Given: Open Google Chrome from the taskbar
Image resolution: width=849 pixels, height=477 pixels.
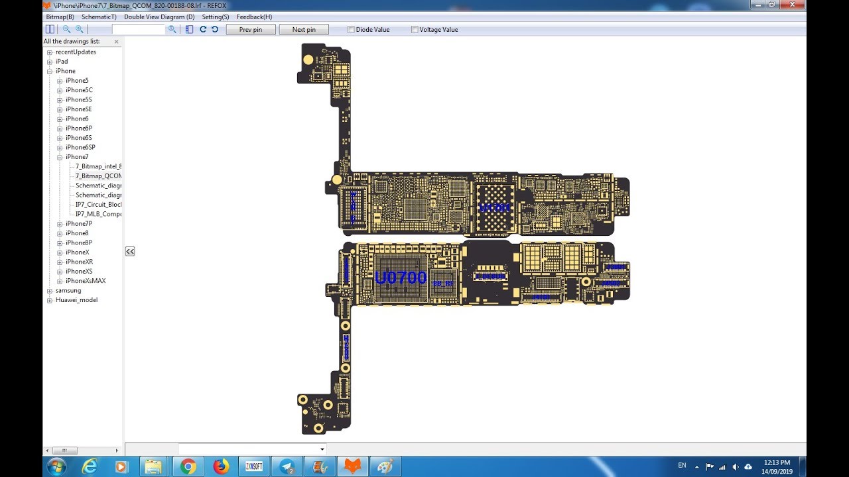Looking at the screenshot, I should [188, 466].
